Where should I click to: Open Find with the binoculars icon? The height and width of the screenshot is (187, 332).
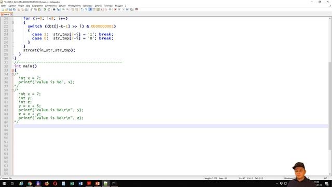point(54,9)
